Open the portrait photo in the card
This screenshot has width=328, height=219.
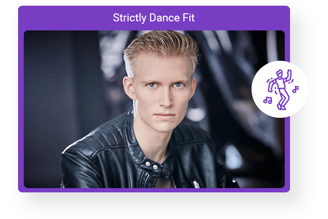[x=154, y=109]
